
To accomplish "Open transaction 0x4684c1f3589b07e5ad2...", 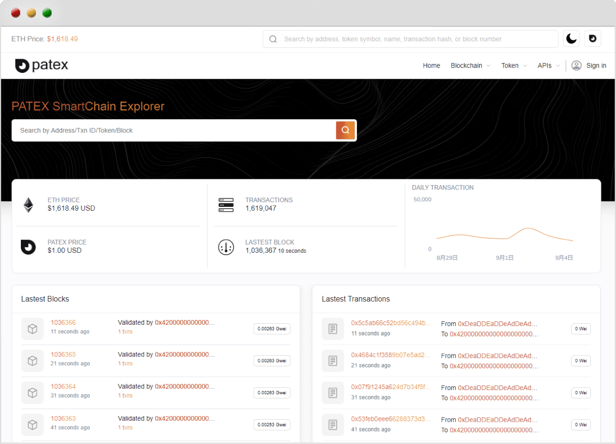I will click(x=391, y=355).
